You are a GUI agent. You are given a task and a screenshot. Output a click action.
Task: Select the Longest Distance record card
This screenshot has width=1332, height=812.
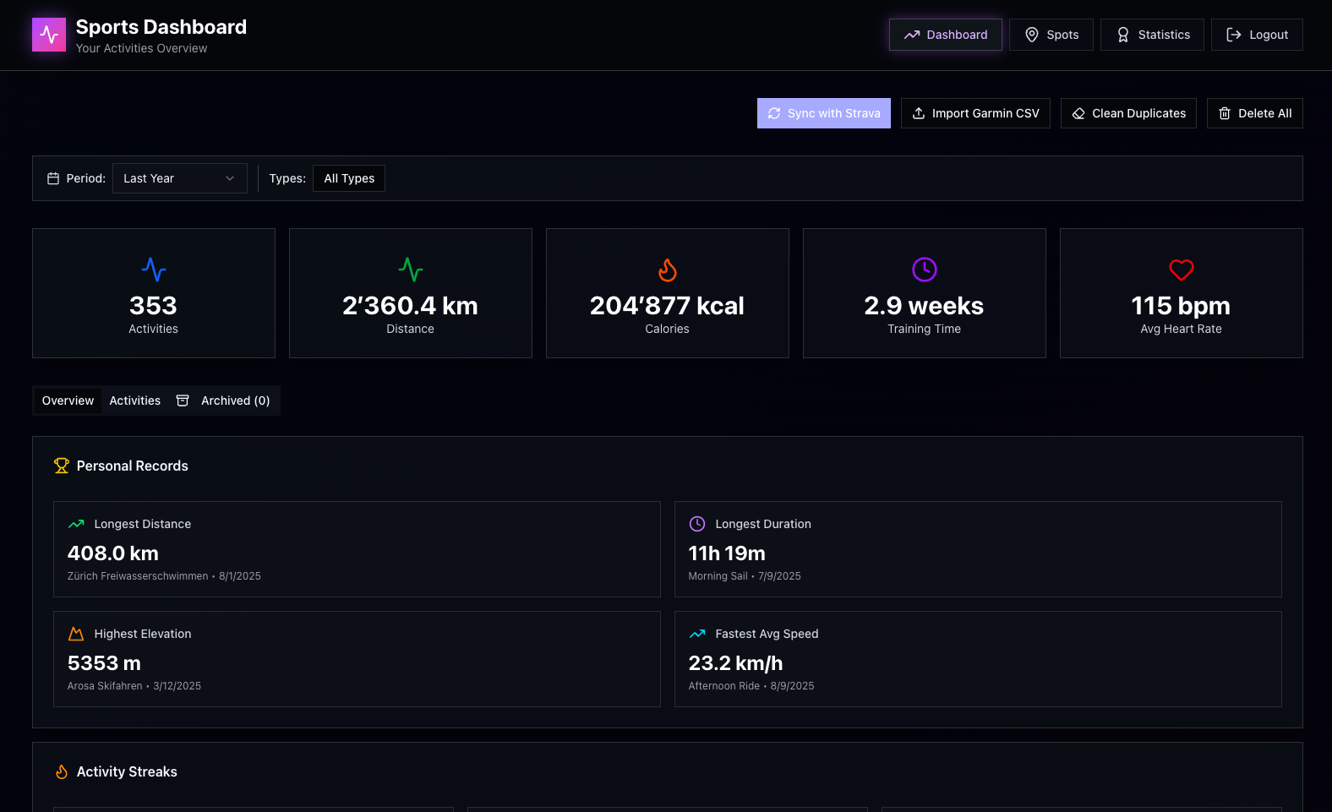(357, 549)
